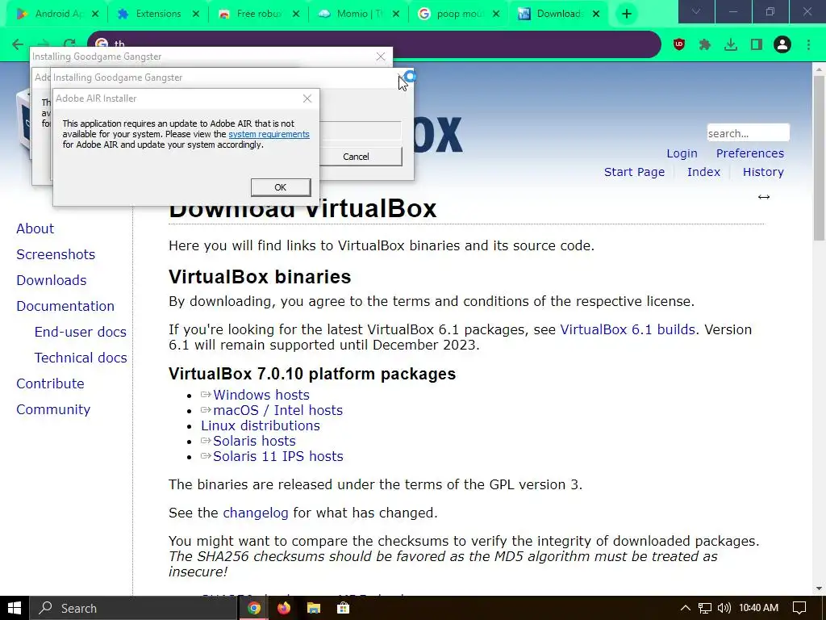Open the Contribute sidebar link
Viewport: 826px width, 620px height.
tap(50, 383)
